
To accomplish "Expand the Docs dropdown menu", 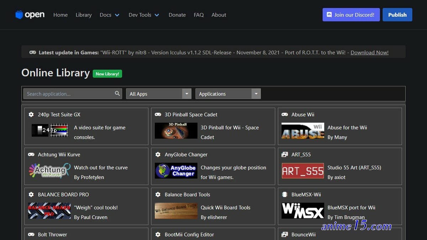I will click(110, 15).
